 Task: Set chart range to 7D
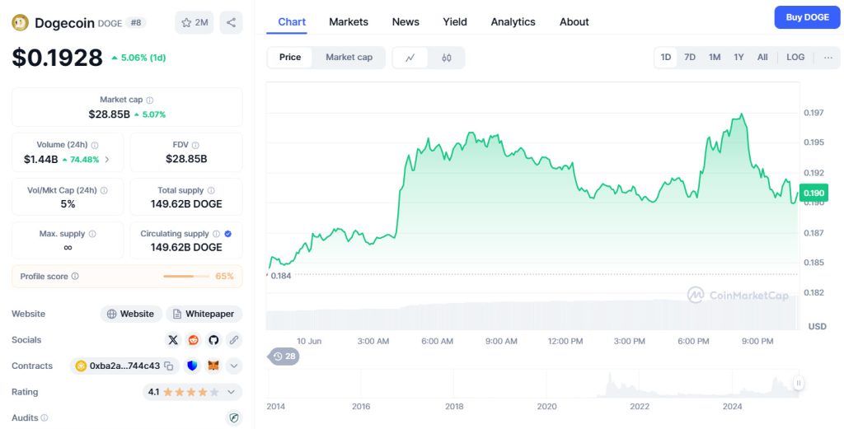[x=690, y=57]
